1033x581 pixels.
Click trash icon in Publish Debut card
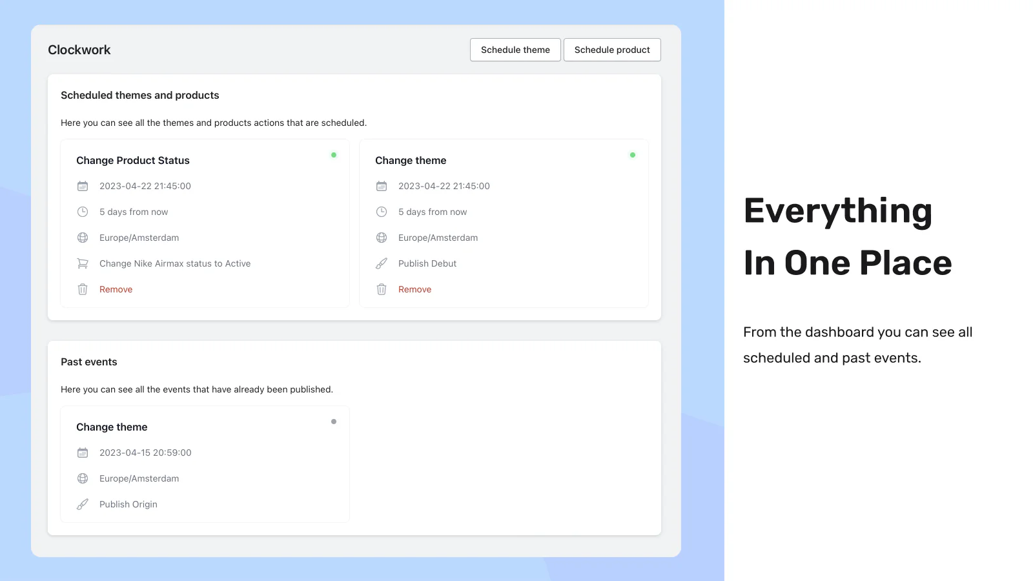click(382, 289)
